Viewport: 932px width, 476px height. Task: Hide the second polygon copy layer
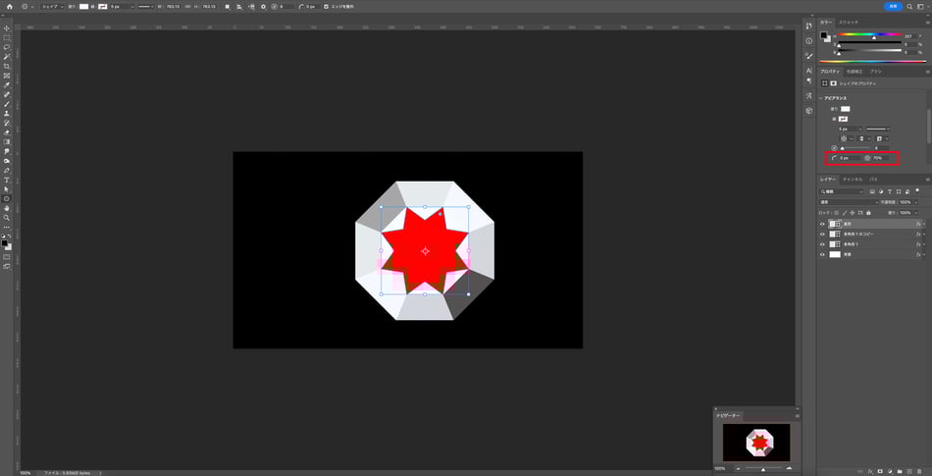pyautogui.click(x=823, y=235)
